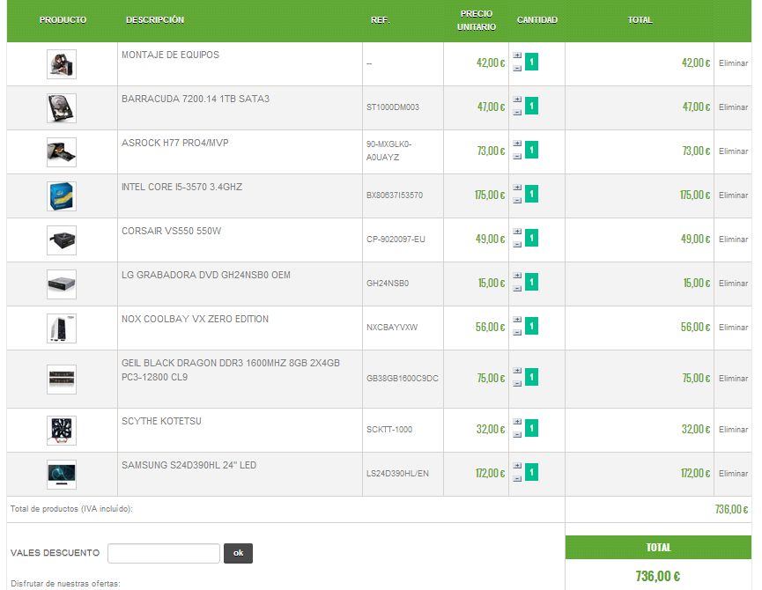Image resolution: width=762 pixels, height=590 pixels.
Task: Open the ASRock motherboard thumbnail
Action: tap(62, 152)
